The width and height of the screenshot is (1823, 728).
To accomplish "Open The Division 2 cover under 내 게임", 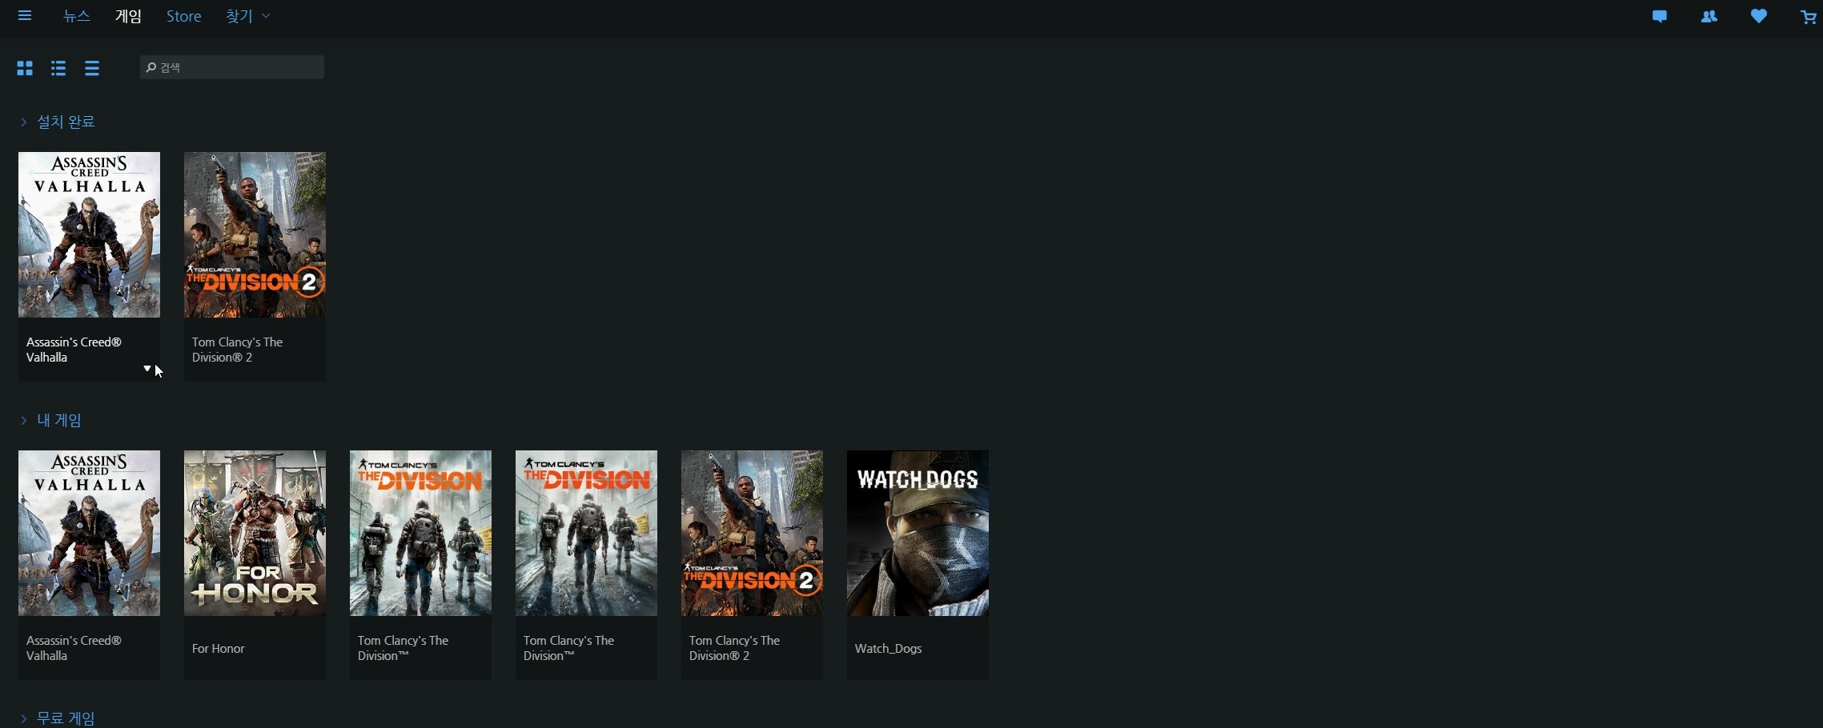I will click(x=752, y=533).
